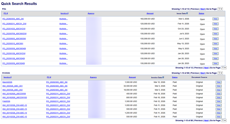
Task: Click View button for PO_20250709_ABC005DW
Action: point(215,34)
